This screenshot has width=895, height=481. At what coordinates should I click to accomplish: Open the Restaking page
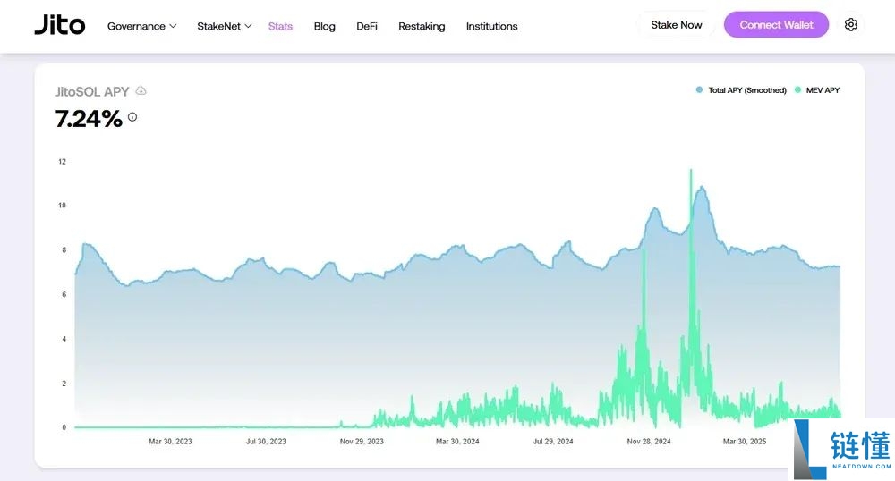[422, 26]
